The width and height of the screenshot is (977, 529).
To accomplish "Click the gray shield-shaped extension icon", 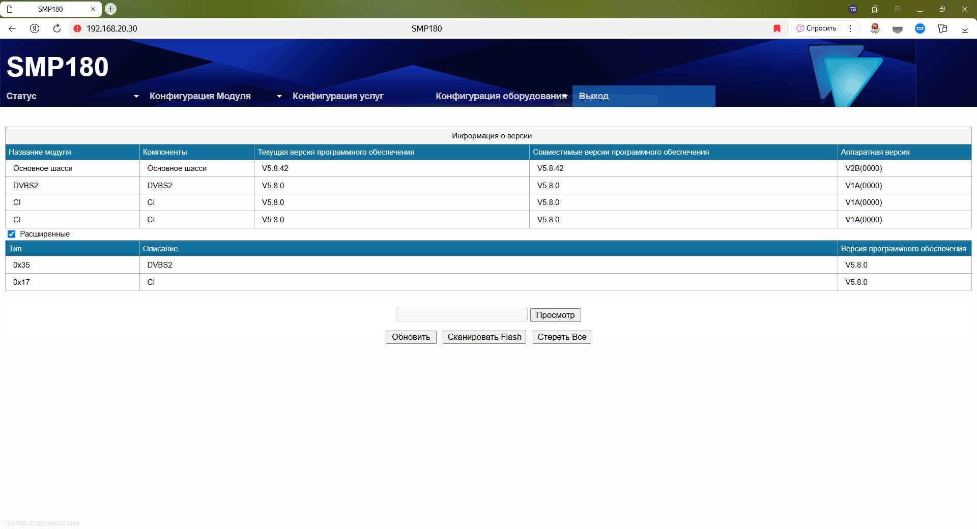I will point(898,29).
